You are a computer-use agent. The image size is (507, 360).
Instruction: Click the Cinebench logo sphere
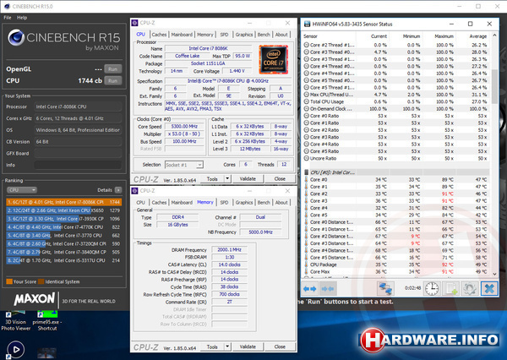pyautogui.click(x=16, y=37)
